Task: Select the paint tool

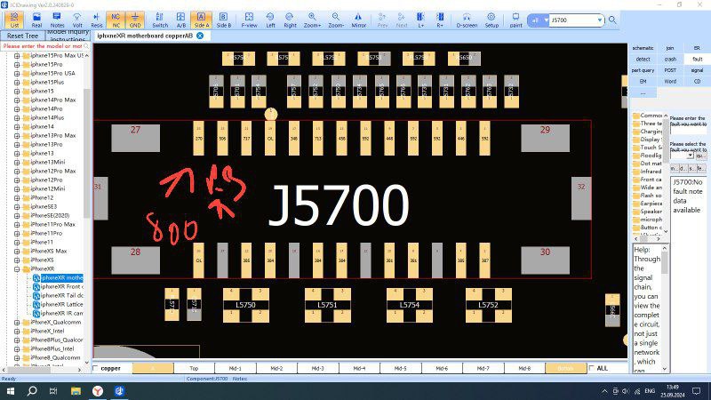Action: click(x=515, y=20)
